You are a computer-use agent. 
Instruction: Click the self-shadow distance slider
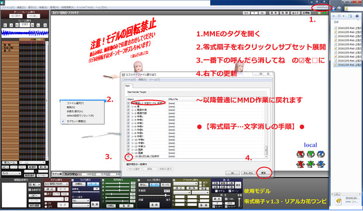click(x=154, y=195)
